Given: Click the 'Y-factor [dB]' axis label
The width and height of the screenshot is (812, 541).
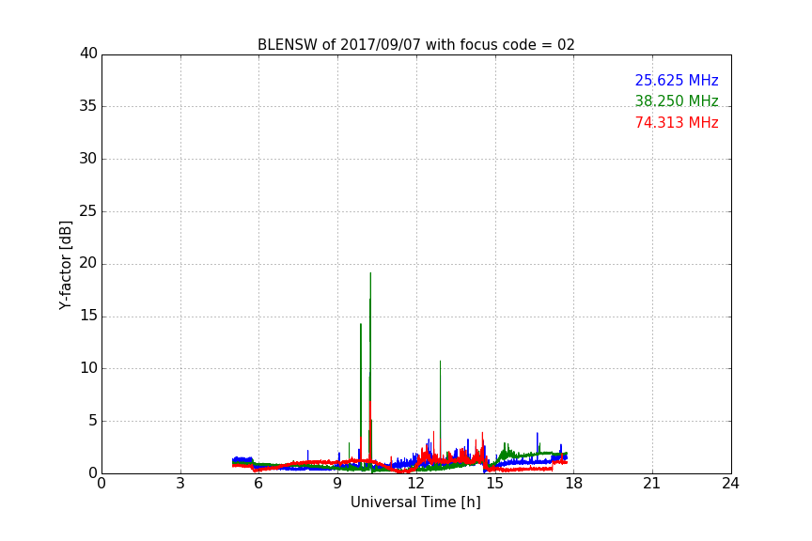Looking at the screenshot, I should (65, 265).
